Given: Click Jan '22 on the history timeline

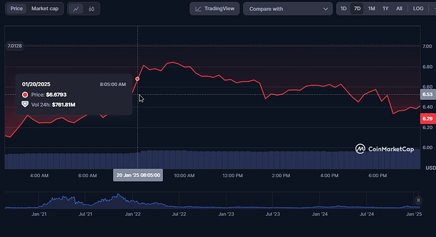Looking at the screenshot, I should pyautogui.click(x=133, y=214).
